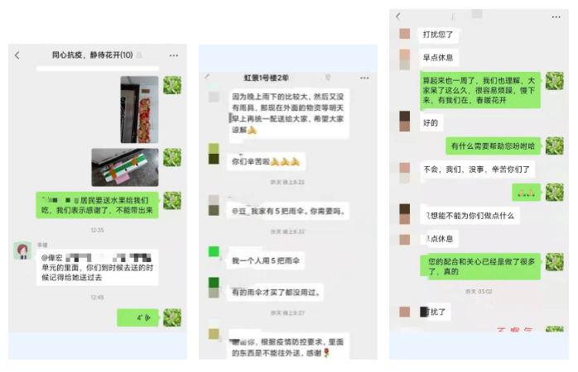Viewport: 578px width, 372px height.
Task: Tap the back arrow in the right chat
Action: pyautogui.click(x=398, y=17)
